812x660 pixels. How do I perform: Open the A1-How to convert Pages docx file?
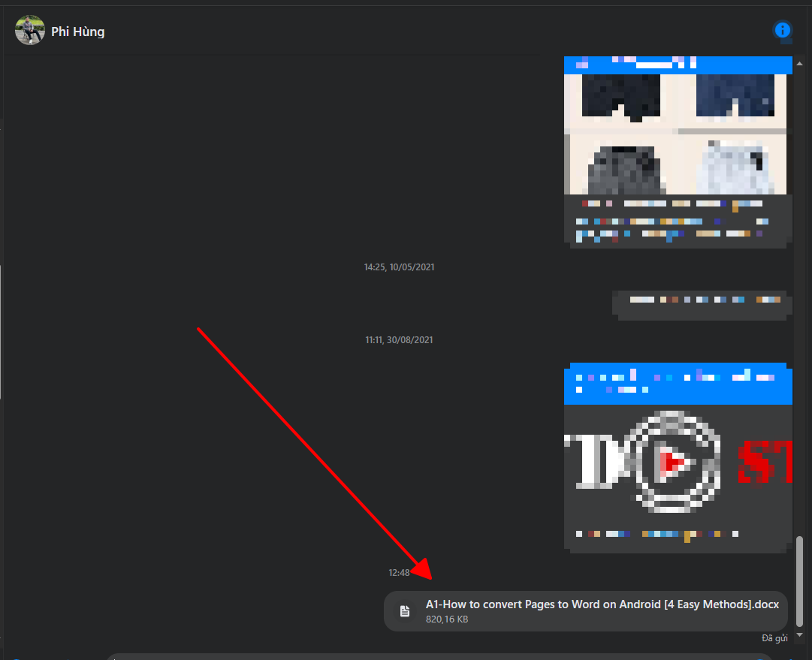point(602,604)
